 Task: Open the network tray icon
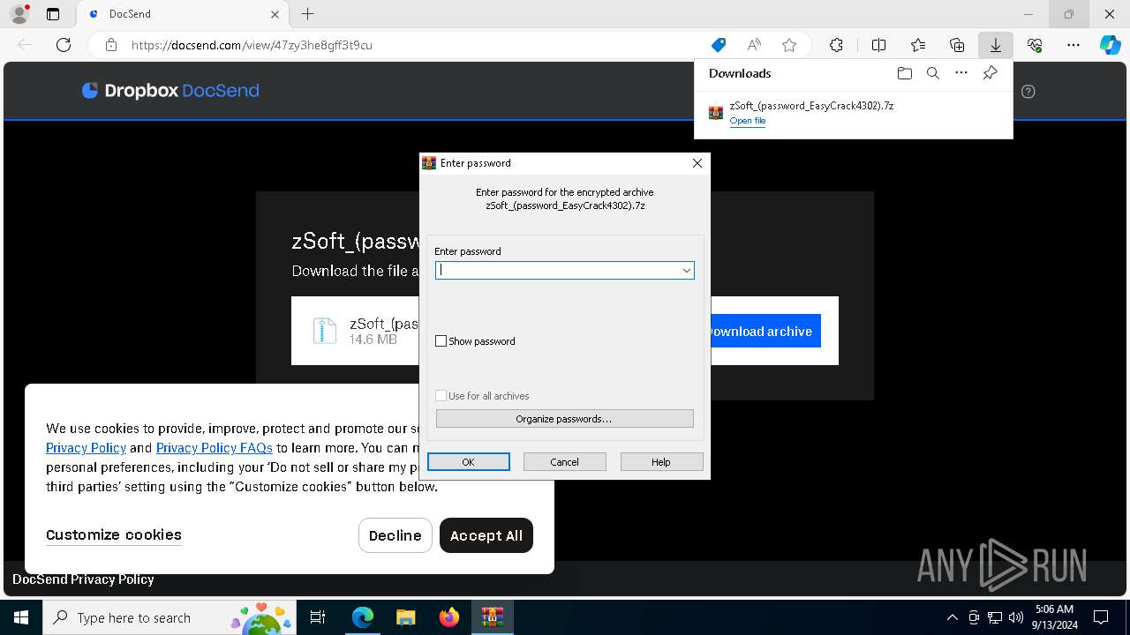995,618
